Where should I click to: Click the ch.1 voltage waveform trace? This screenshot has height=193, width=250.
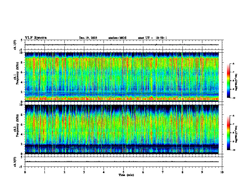[x=122, y=45]
